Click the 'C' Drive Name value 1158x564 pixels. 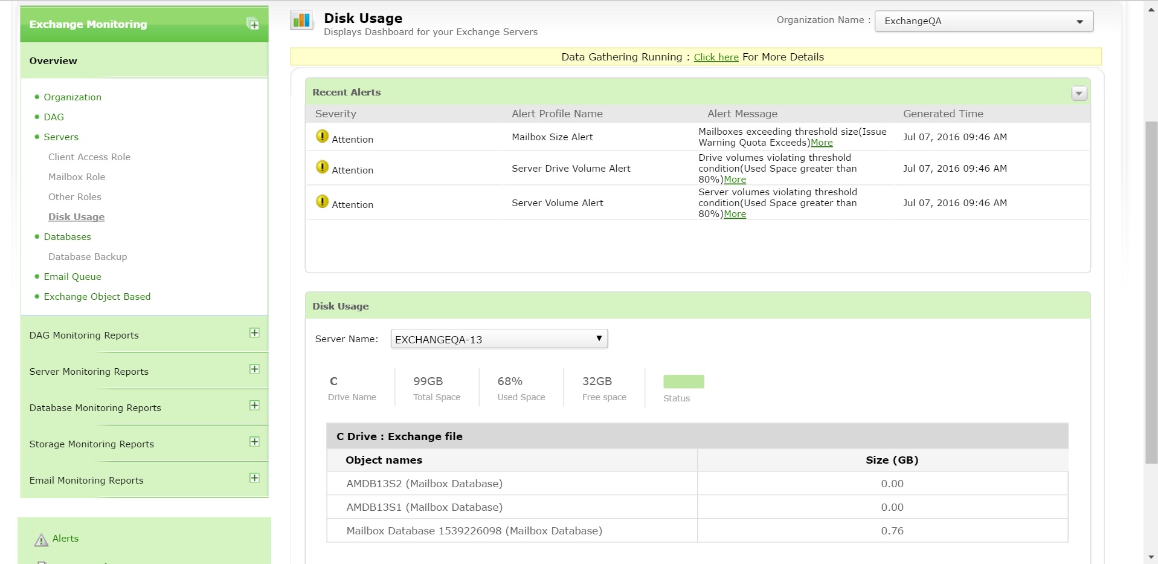click(x=333, y=381)
